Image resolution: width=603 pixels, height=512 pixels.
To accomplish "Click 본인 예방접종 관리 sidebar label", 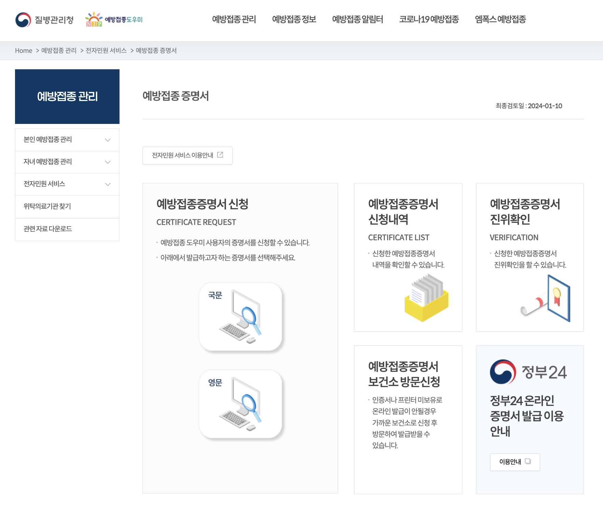I will [x=47, y=140].
